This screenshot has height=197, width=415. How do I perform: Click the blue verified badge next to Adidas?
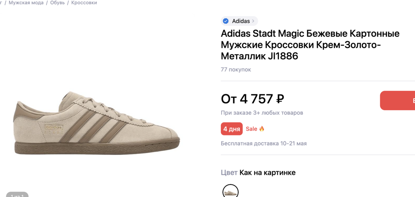coord(226,21)
